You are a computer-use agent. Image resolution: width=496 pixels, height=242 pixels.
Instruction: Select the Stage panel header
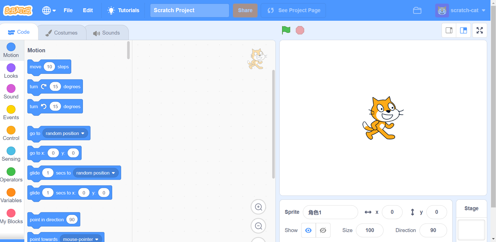[x=471, y=209]
